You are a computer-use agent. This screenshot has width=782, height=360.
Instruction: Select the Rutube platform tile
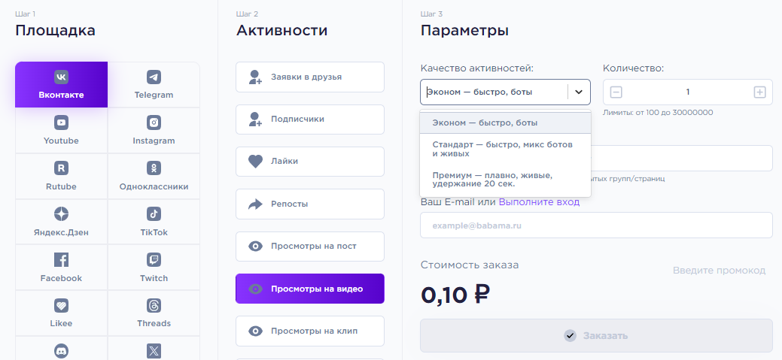click(x=62, y=176)
